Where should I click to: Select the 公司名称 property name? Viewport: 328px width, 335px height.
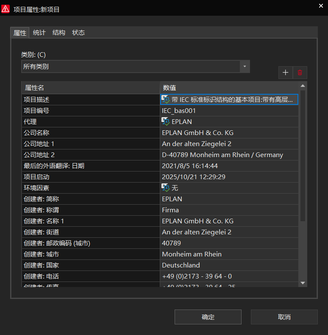pyautogui.click(x=91, y=132)
